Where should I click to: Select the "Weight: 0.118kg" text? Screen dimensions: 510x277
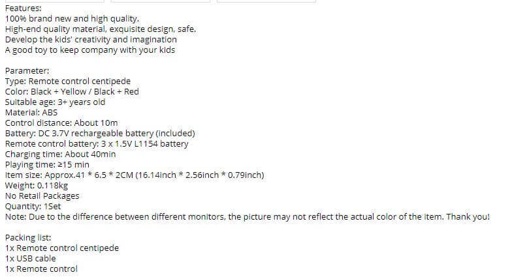point(37,185)
